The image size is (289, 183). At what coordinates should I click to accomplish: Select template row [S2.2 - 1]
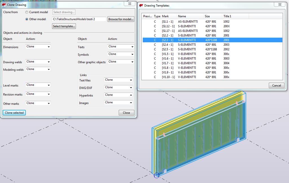click(213, 35)
